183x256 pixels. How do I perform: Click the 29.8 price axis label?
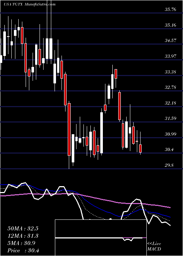[169, 165]
